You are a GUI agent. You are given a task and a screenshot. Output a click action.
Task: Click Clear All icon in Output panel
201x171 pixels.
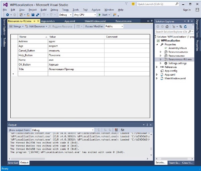116,130
